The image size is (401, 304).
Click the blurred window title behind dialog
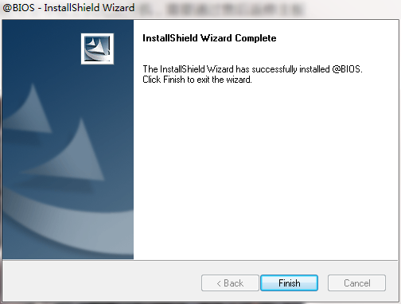(x=221, y=9)
